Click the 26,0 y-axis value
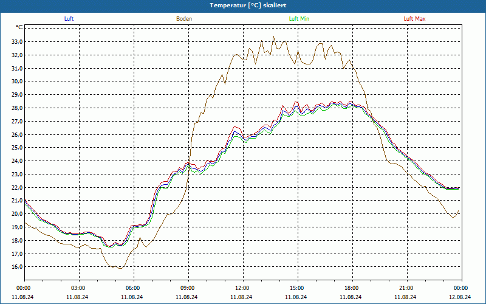 tap(16, 134)
